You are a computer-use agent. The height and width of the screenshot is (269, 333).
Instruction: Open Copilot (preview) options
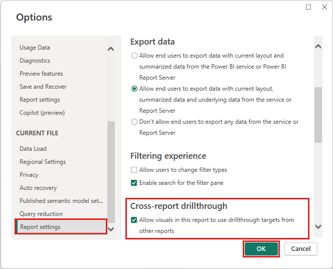coord(42,113)
